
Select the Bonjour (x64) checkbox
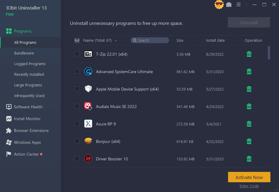[x=77, y=141]
